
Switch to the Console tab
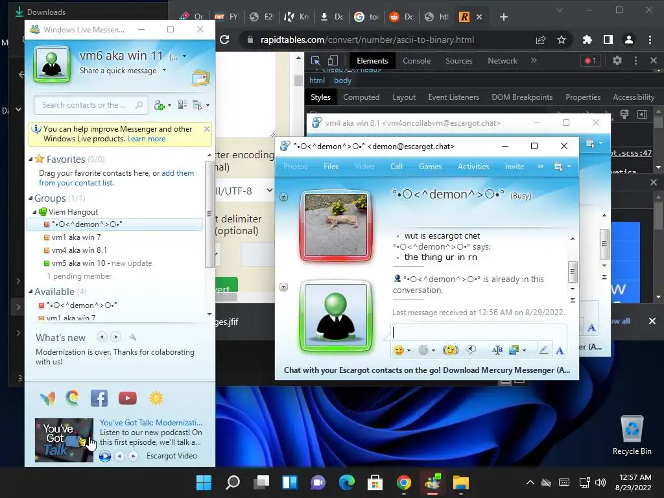417,60
